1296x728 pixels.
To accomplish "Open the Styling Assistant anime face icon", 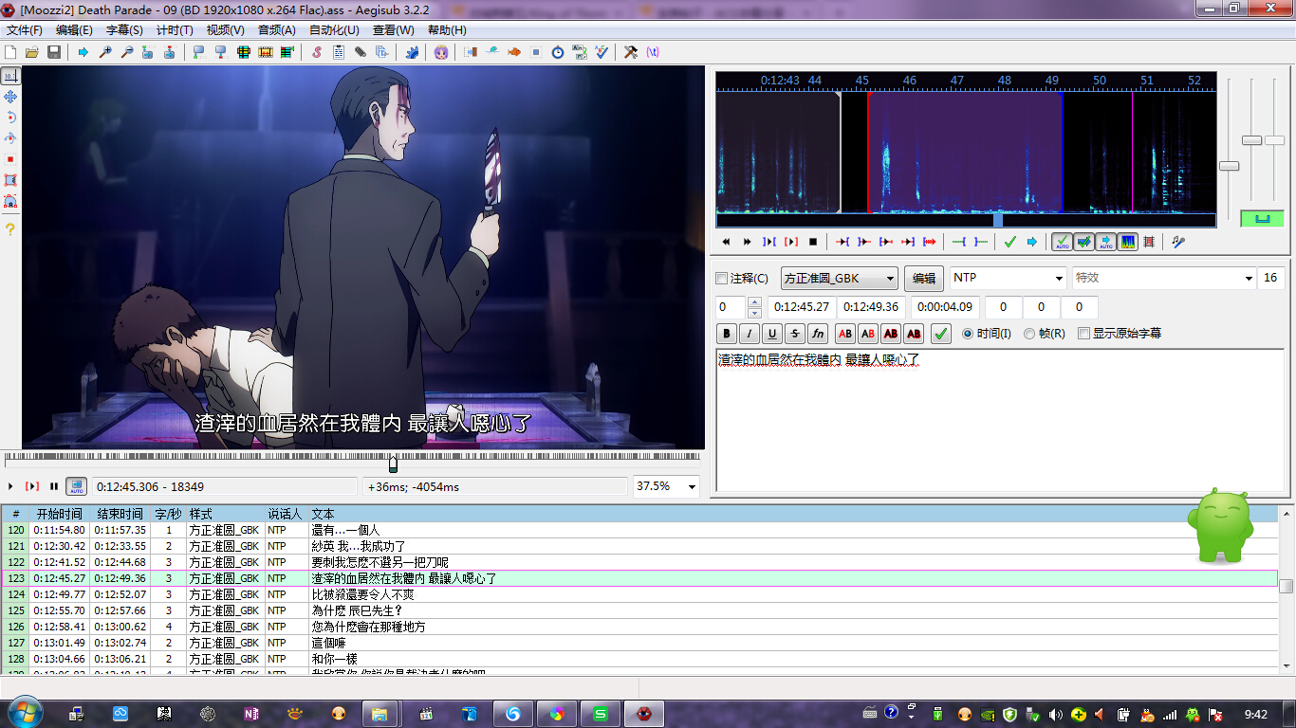I will (441, 52).
